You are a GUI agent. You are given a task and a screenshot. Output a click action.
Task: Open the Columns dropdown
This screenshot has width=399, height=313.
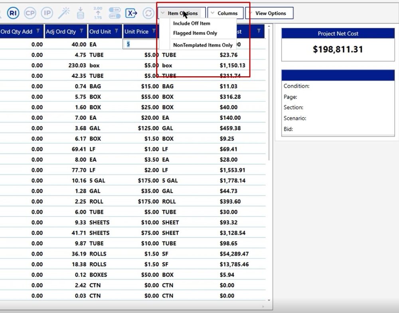(224, 13)
